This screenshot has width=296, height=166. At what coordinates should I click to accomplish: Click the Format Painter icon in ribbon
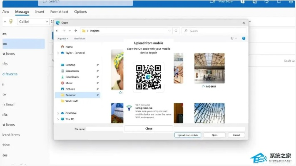[x=10, y=22]
